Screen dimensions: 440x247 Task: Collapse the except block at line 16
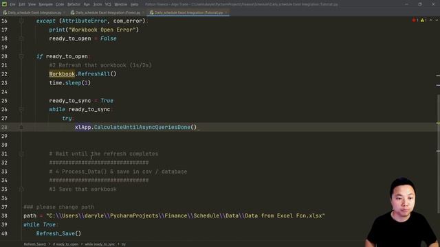click(x=21, y=21)
